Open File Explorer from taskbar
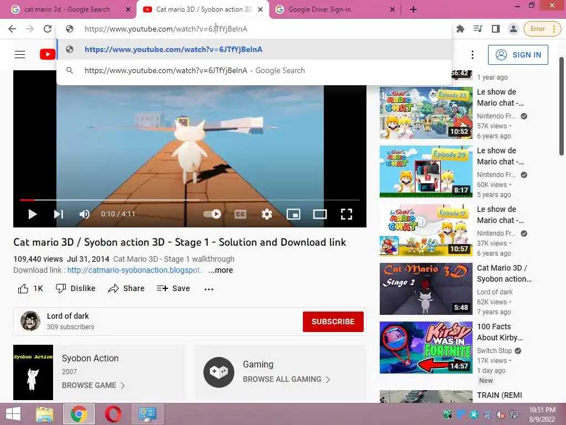 tap(45, 414)
